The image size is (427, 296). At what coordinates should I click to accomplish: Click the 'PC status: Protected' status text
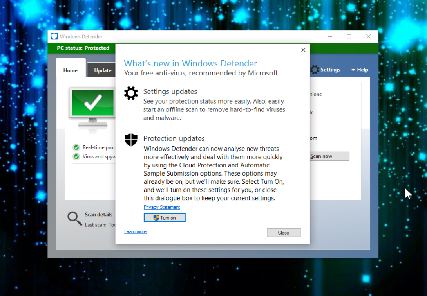[83, 48]
